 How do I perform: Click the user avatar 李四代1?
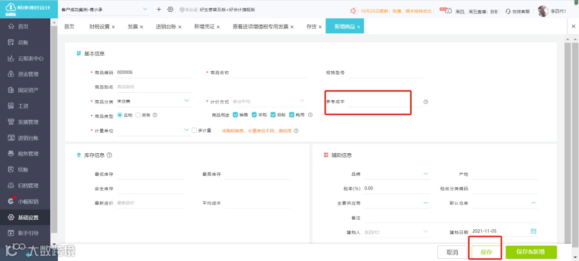543,11
